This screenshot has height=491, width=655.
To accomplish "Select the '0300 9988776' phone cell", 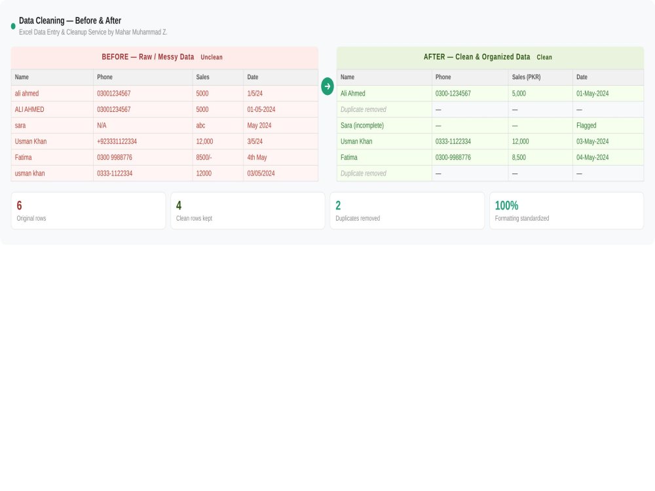I will pyautogui.click(x=143, y=157).
